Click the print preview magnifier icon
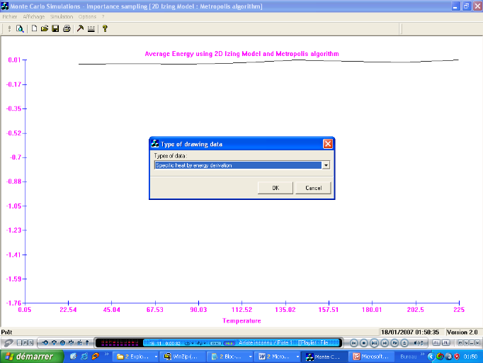Image resolution: width=483 pixels, height=363 pixels. (20, 28)
